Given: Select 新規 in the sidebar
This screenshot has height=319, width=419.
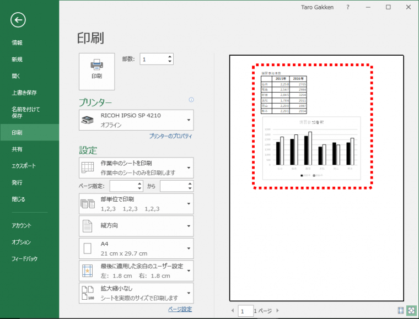Looking at the screenshot, I should click(x=17, y=60).
